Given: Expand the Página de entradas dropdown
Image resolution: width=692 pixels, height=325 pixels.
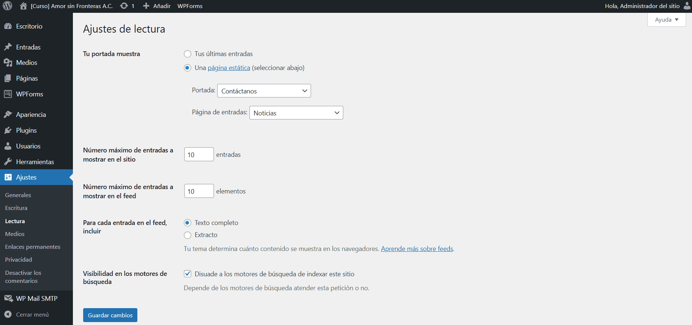Looking at the screenshot, I should (296, 113).
